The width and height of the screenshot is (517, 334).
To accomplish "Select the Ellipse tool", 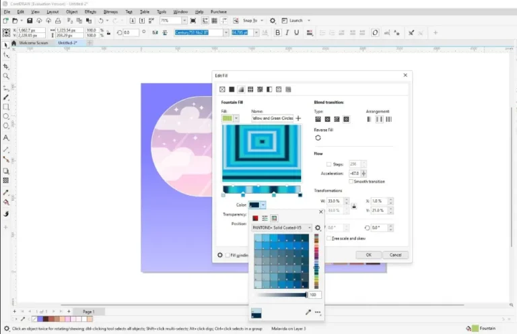I will point(6,116).
